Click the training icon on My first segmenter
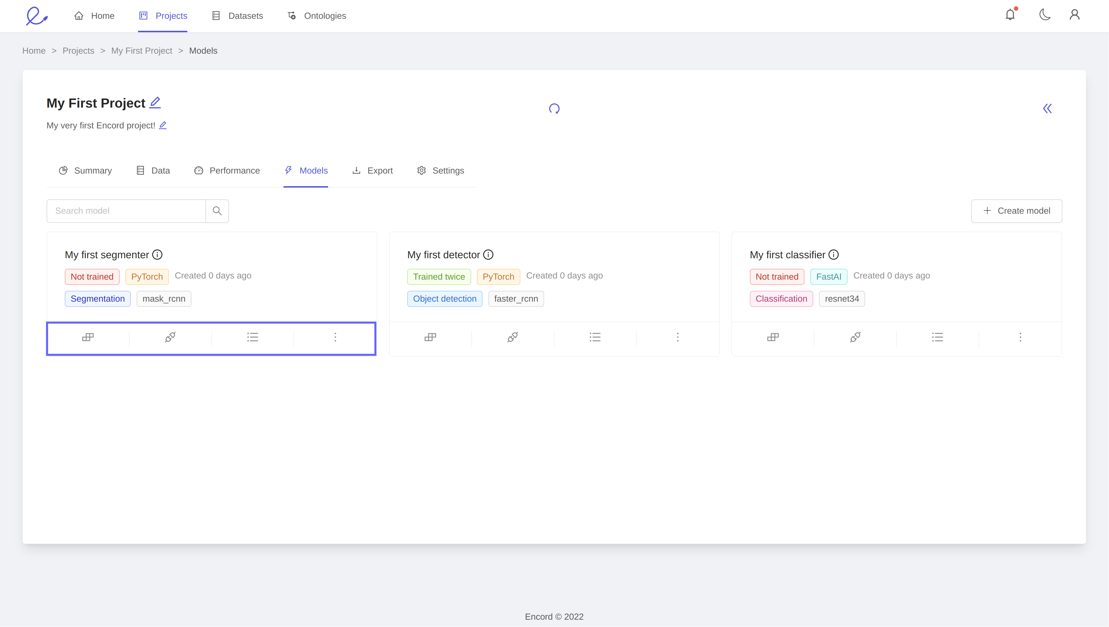 point(88,337)
